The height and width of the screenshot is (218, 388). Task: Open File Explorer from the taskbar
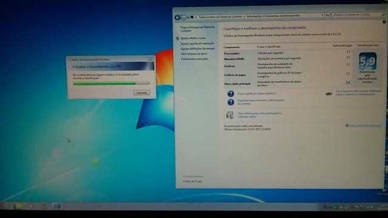pyautogui.click(x=18, y=206)
